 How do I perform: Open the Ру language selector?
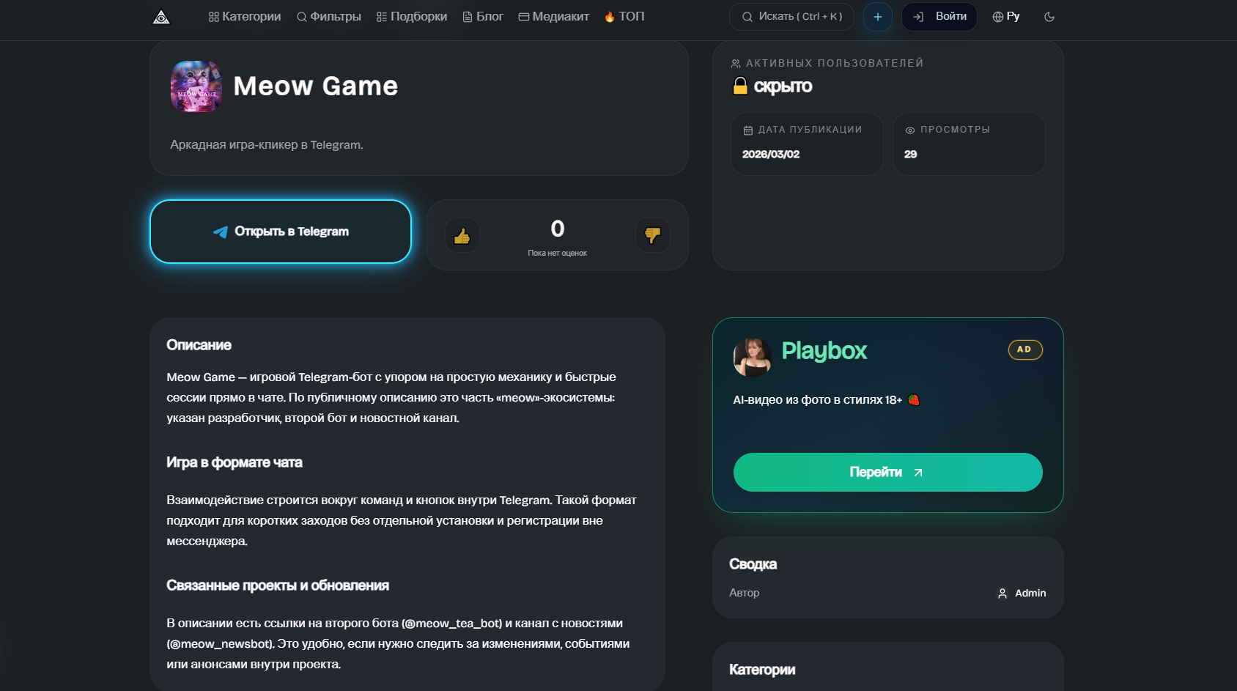click(1006, 17)
